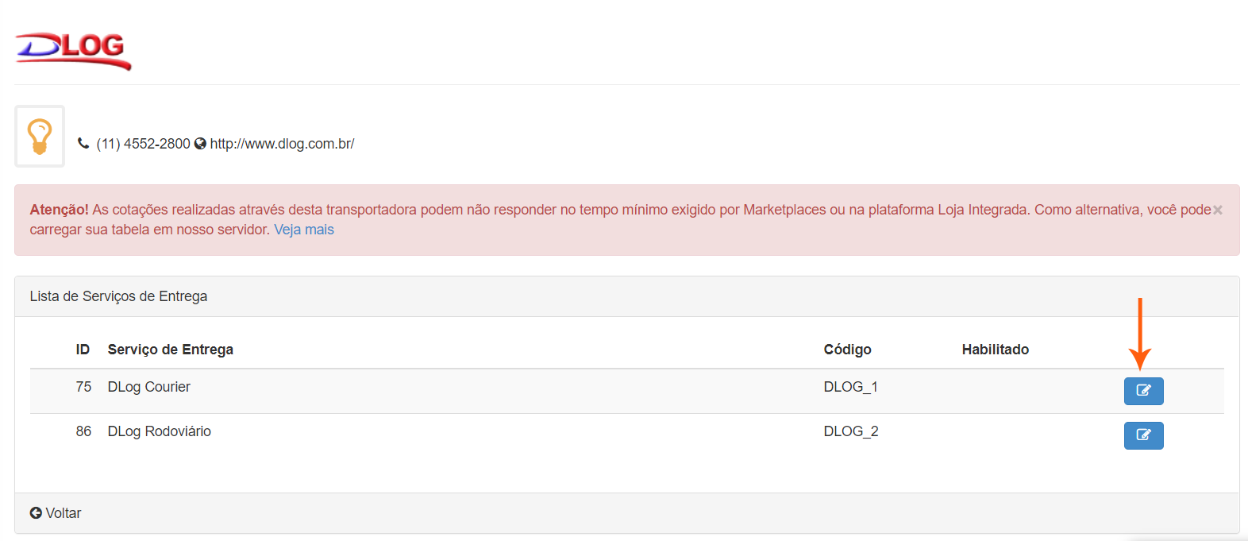
Task: Click the ID column header
Action: tap(83, 350)
